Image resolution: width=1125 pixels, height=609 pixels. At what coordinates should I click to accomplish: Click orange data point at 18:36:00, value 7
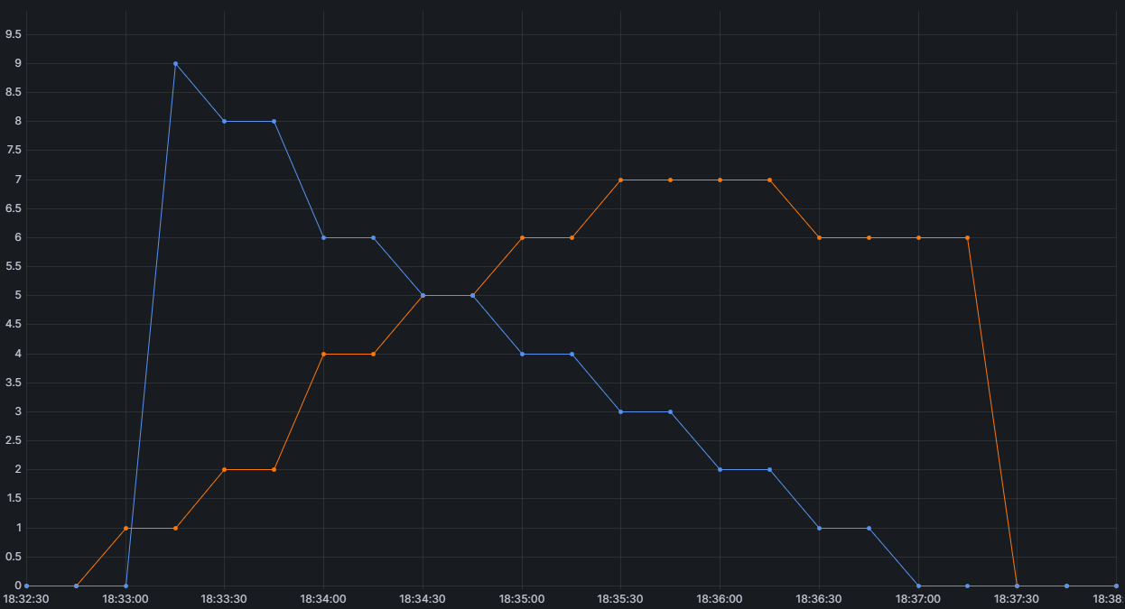pyautogui.click(x=720, y=180)
